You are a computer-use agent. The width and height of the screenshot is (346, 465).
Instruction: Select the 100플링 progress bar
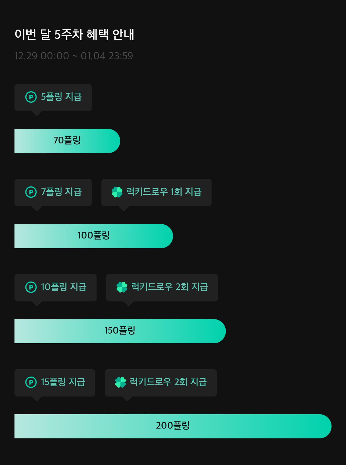click(x=94, y=236)
